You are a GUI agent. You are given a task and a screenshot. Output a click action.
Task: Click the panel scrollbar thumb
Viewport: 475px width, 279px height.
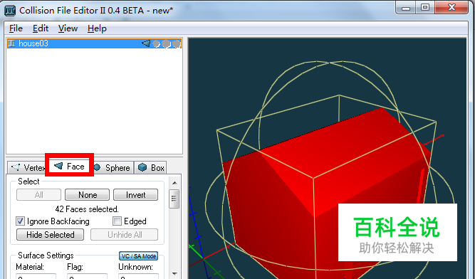pyautogui.click(x=174, y=199)
